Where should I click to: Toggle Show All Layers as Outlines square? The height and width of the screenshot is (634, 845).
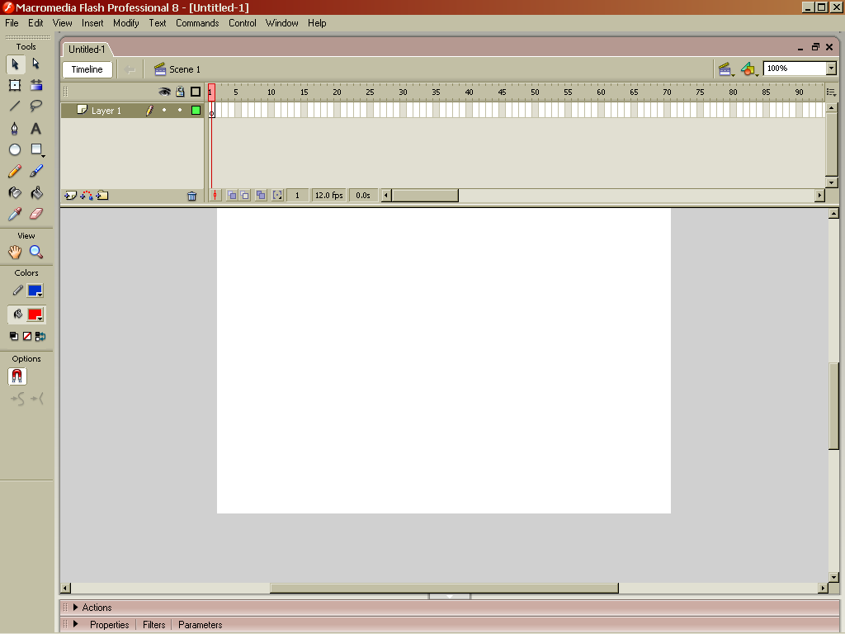click(x=196, y=92)
